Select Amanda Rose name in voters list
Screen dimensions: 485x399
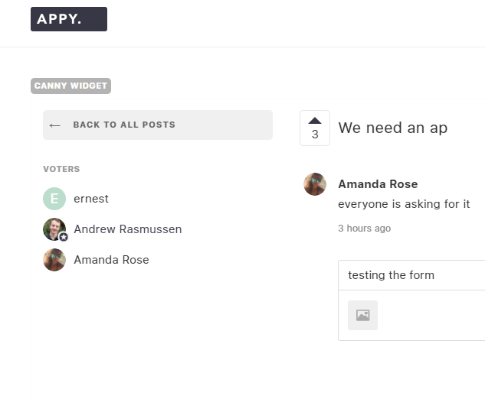pos(111,260)
